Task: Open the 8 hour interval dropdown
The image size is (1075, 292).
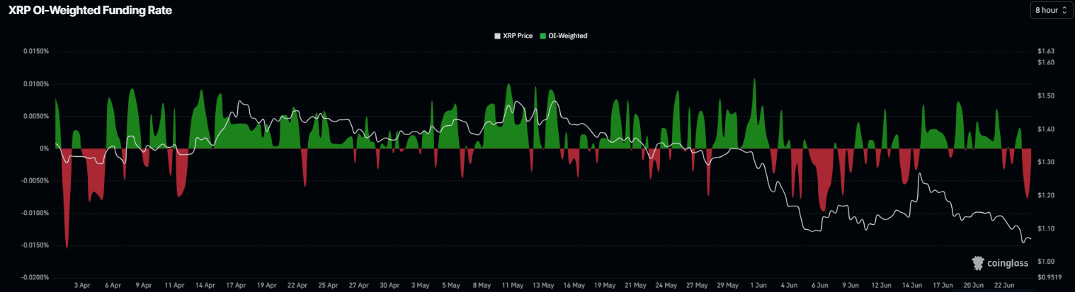Action: point(1050,10)
